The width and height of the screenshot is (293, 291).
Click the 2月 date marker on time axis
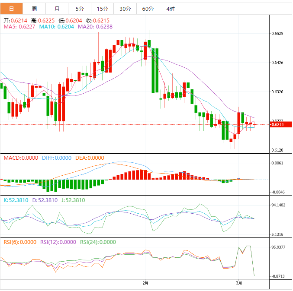(x=145, y=283)
